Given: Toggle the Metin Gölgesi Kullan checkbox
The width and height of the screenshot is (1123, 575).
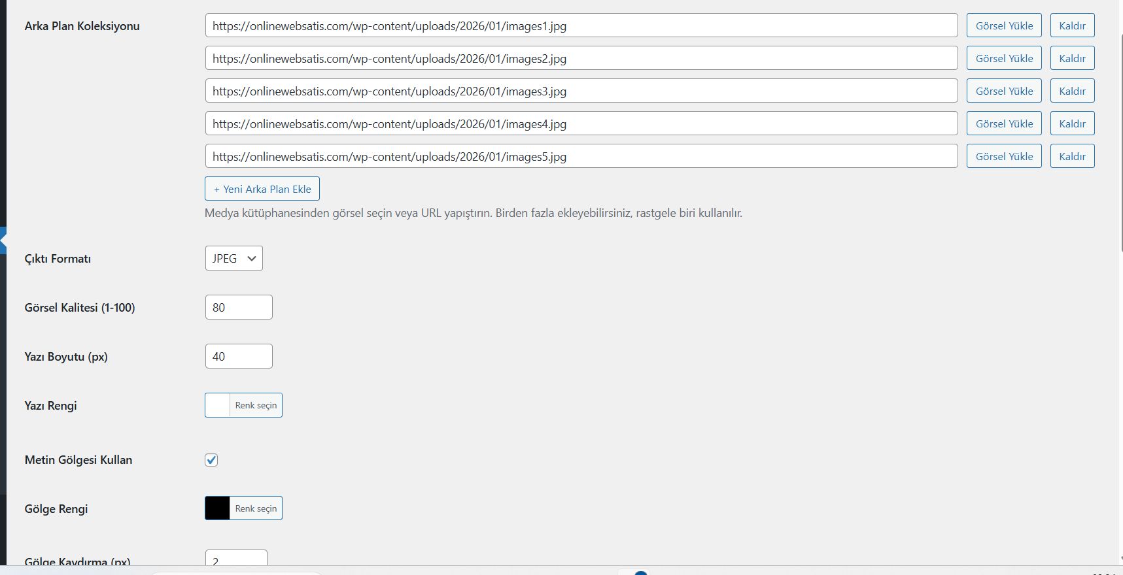Looking at the screenshot, I should click(x=211, y=460).
